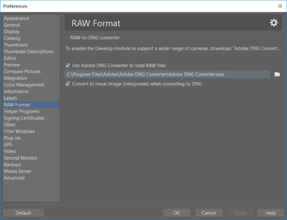This screenshot has height=220, width=287.
Task: Click the Default button
Action: coord(23,213)
